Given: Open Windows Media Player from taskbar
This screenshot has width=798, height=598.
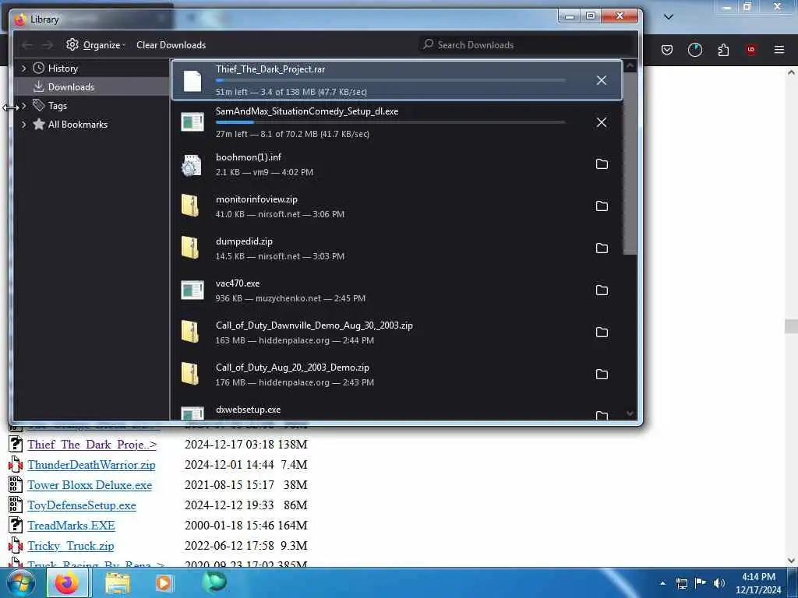Looking at the screenshot, I should point(164,582).
